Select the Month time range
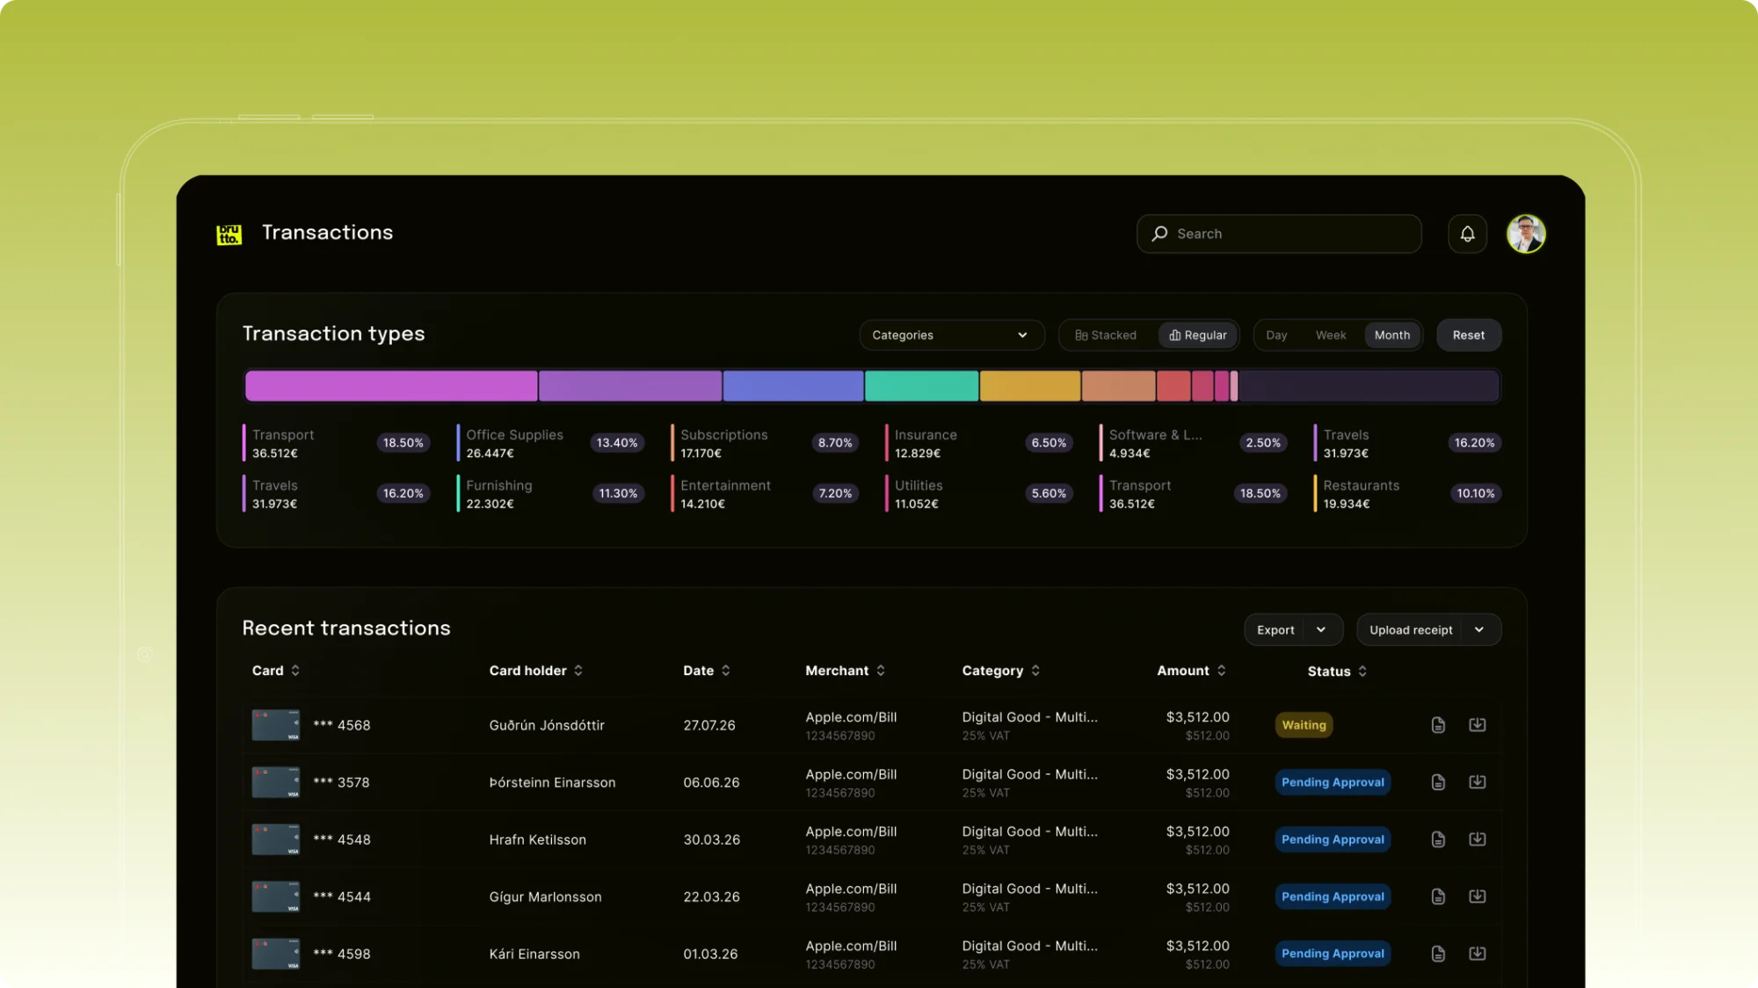The height and width of the screenshot is (988, 1758). [1392, 335]
